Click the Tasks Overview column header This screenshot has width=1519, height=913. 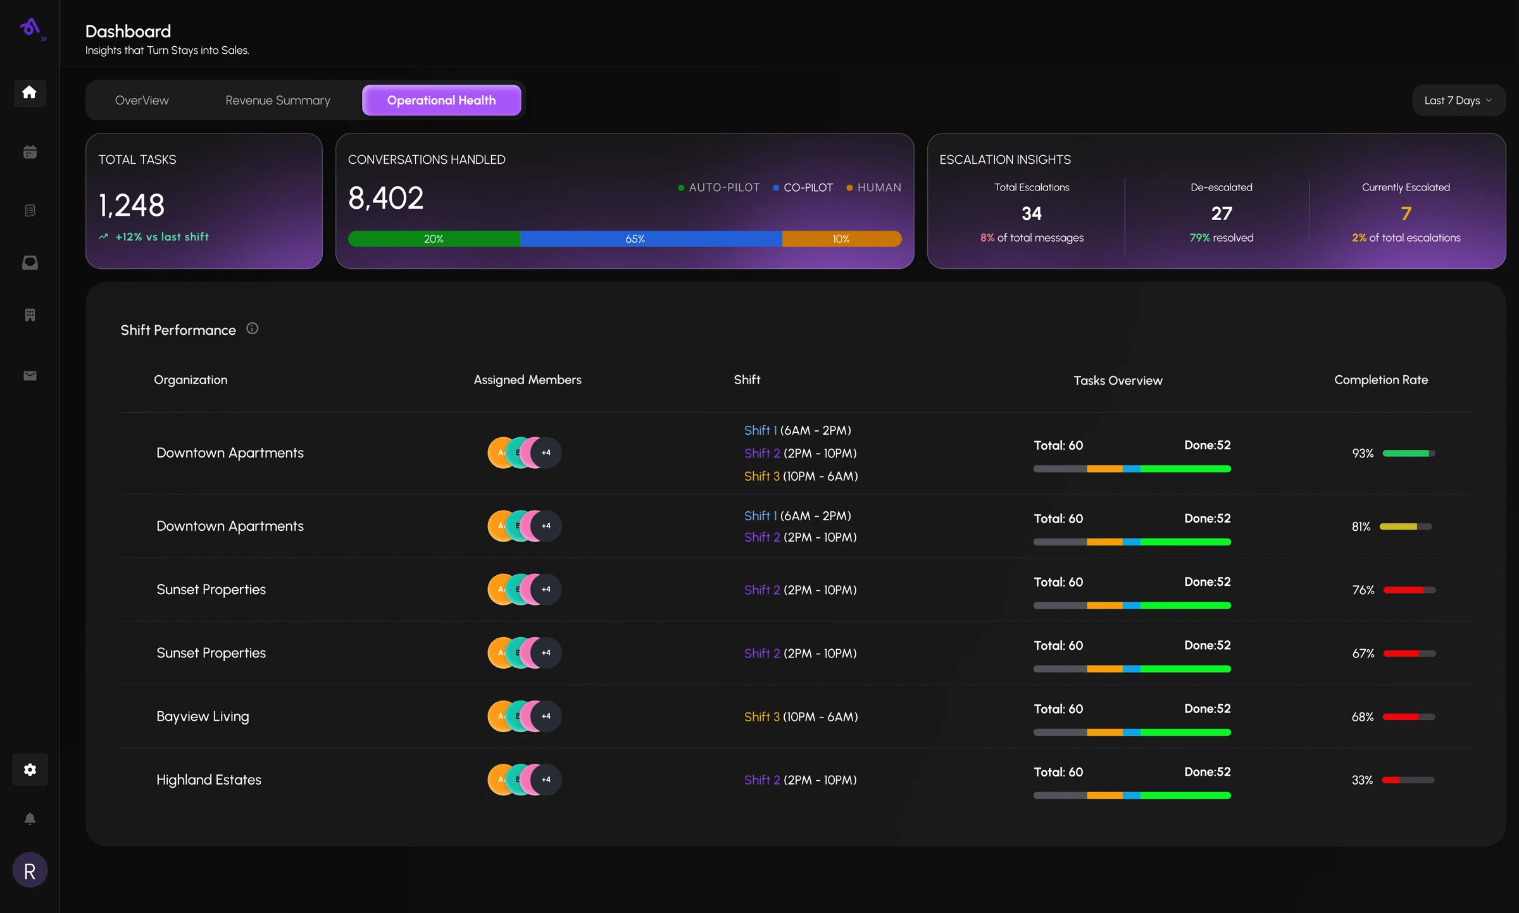1118,380
